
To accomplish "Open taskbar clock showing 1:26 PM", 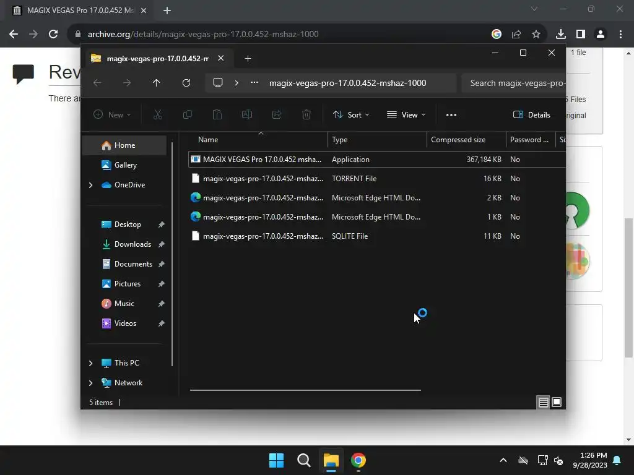I will (x=590, y=460).
